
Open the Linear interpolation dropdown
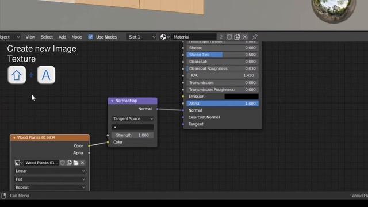50,171
